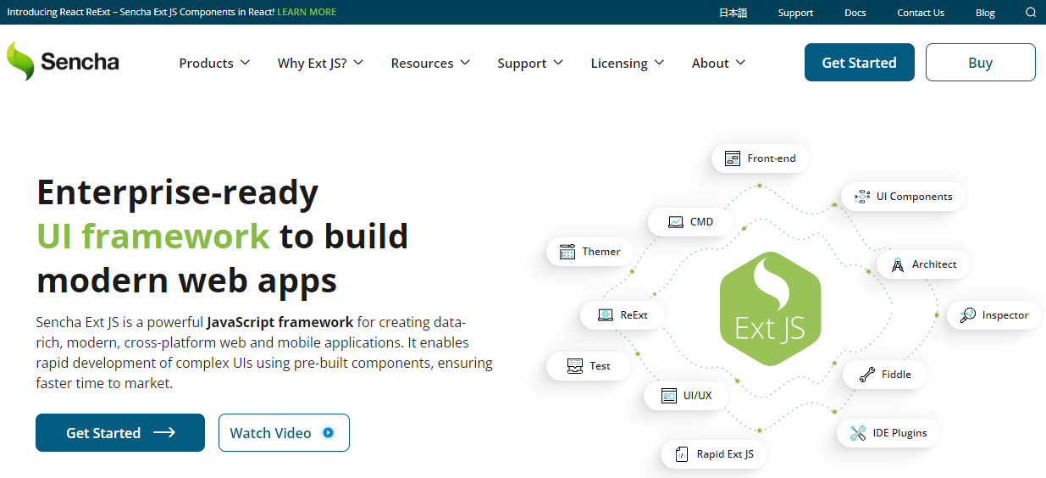Image resolution: width=1046 pixels, height=478 pixels.
Task: Click the Themer pill label
Action: click(x=601, y=252)
